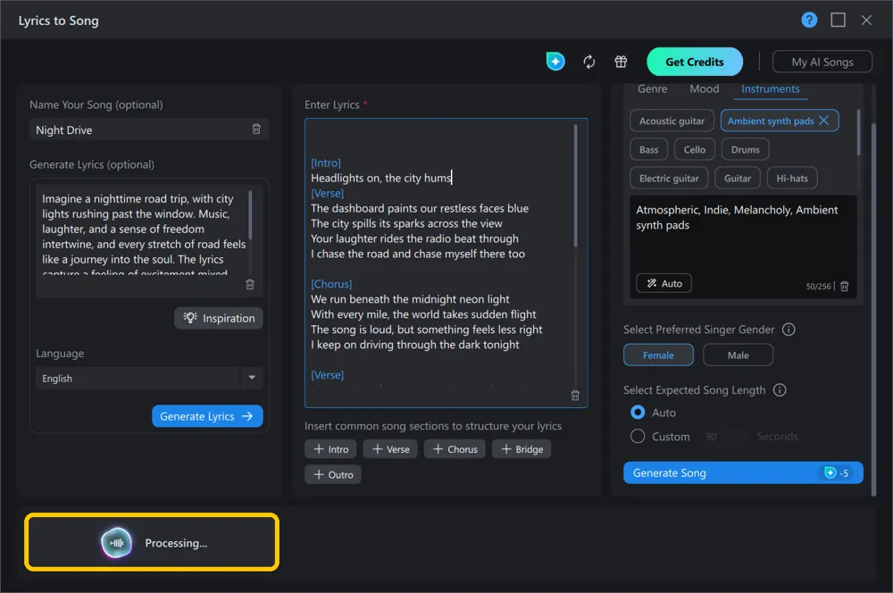Open the help question mark icon
893x593 pixels.
pyautogui.click(x=809, y=21)
